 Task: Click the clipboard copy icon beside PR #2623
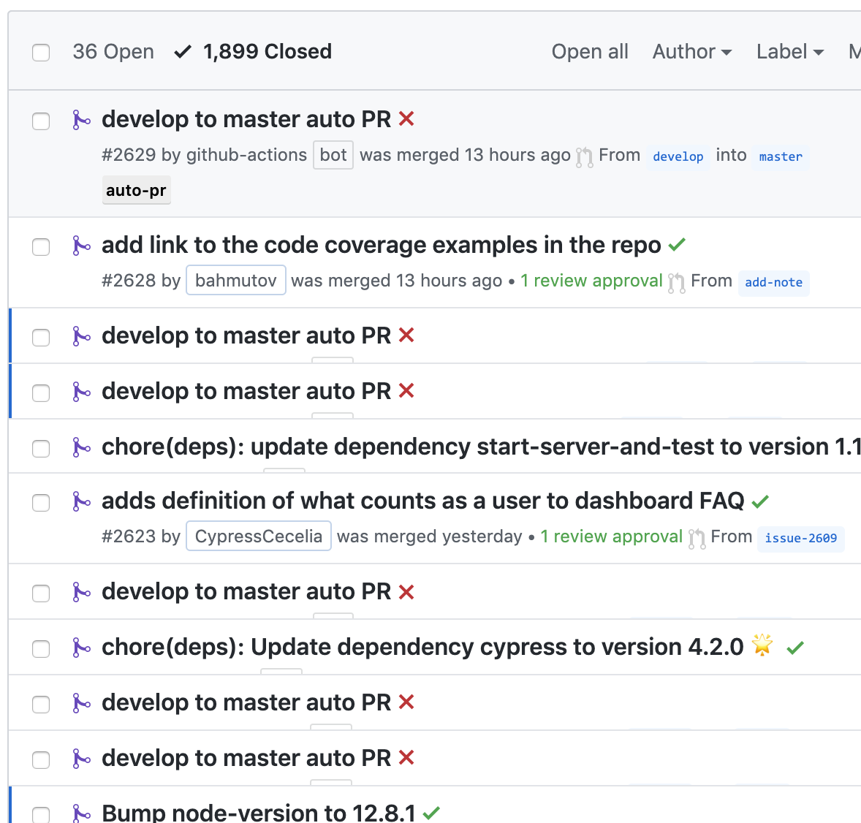click(697, 537)
